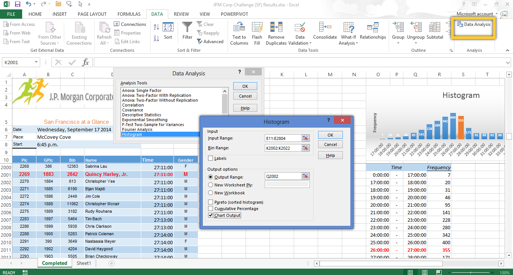
Task: Launch Text to Columns wizard
Action: click(239, 33)
